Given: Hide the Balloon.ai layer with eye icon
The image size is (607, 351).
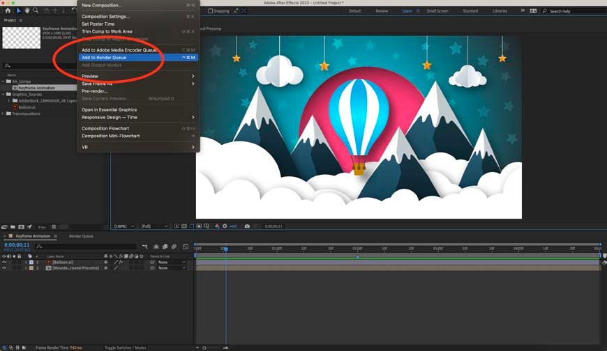Looking at the screenshot, I should (x=4, y=262).
